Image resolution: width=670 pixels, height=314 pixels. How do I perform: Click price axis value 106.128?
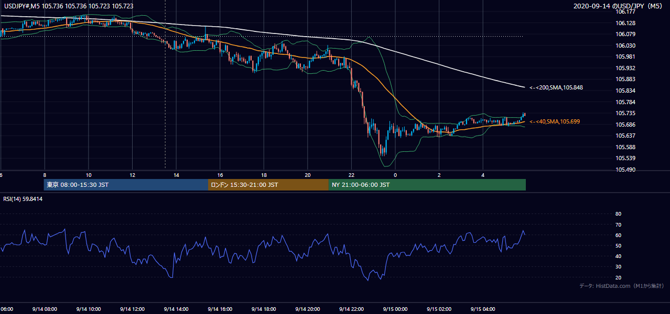pos(625,23)
